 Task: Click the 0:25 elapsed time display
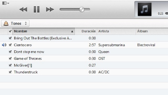tap(160, 14)
